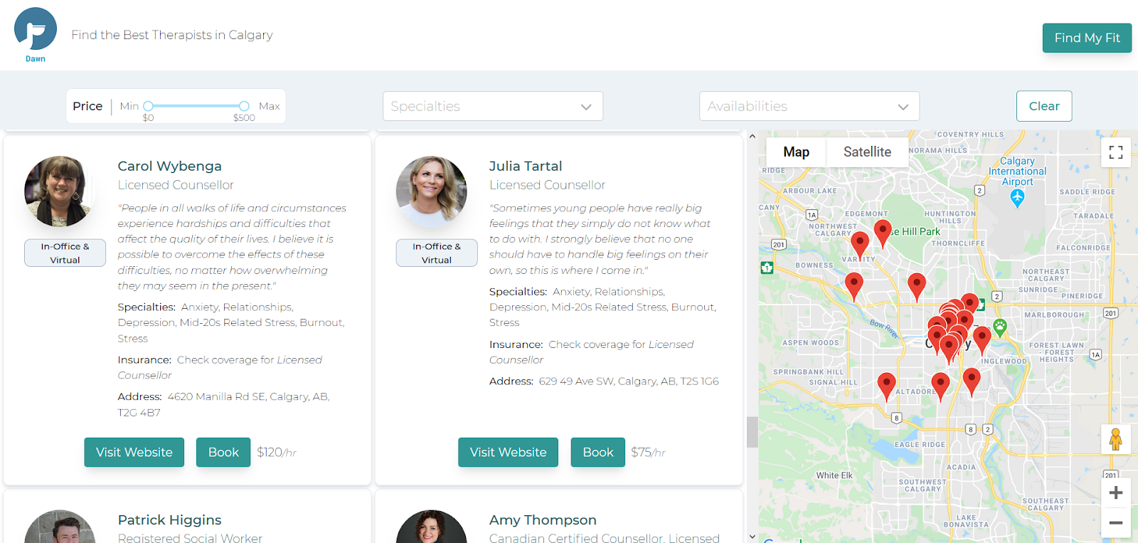Book a session with Julia Tartal
This screenshot has height=543, width=1138.
coord(598,452)
